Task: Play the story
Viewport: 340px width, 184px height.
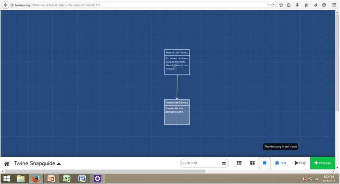Action: pos(300,163)
